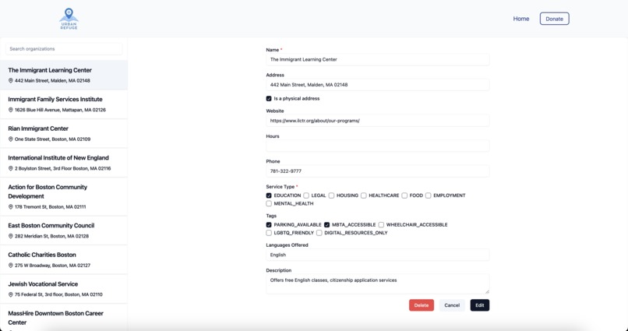This screenshot has width=628, height=331.
Task: Select Jewish Vocational Service
Action: pos(64,289)
